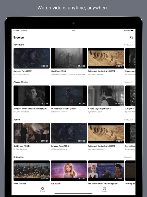Viewport: 147px width, 197px height.
Task: Open King Kong (1933) thumbnail
Action: (x=69, y=58)
